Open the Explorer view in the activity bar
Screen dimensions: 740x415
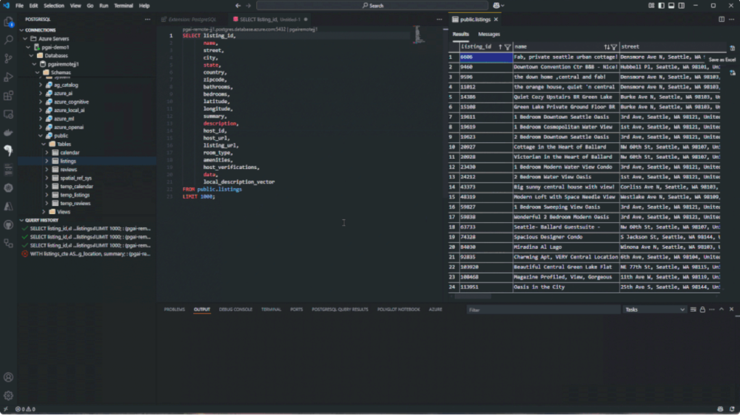click(x=8, y=22)
